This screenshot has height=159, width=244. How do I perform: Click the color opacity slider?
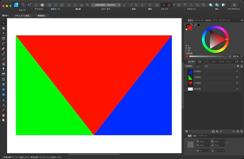coord(209,56)
